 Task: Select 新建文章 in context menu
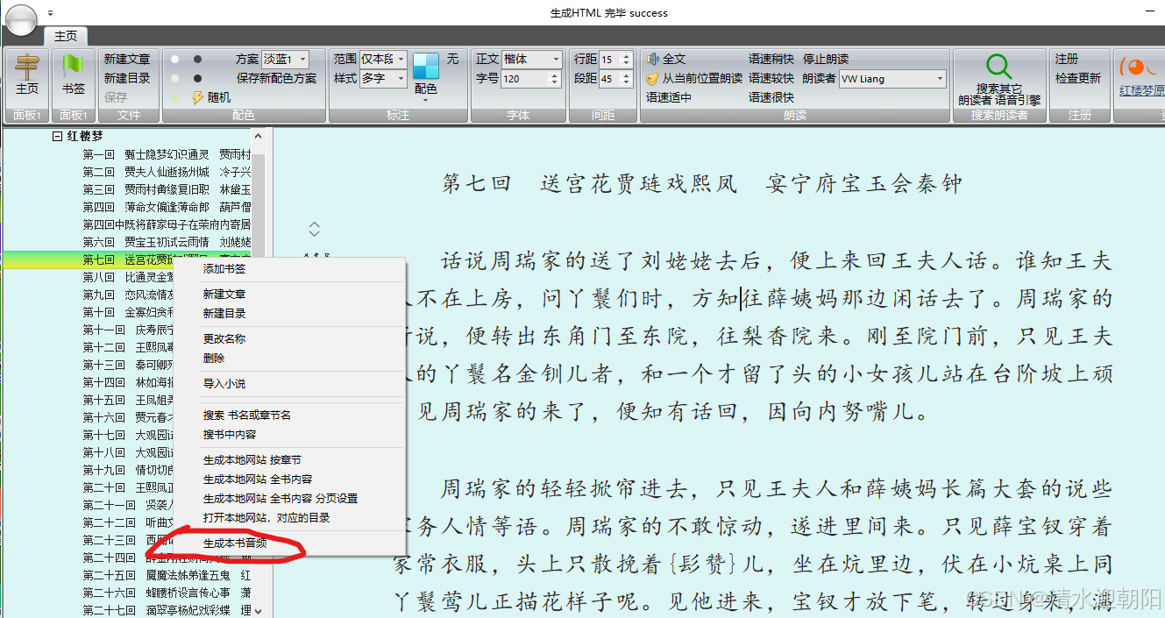[224, 295]
